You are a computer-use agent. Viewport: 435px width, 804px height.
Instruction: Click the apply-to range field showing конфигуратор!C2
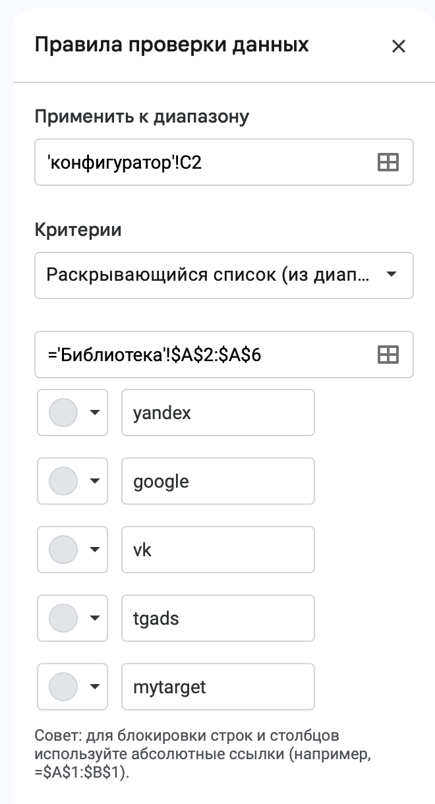[198, 162]
